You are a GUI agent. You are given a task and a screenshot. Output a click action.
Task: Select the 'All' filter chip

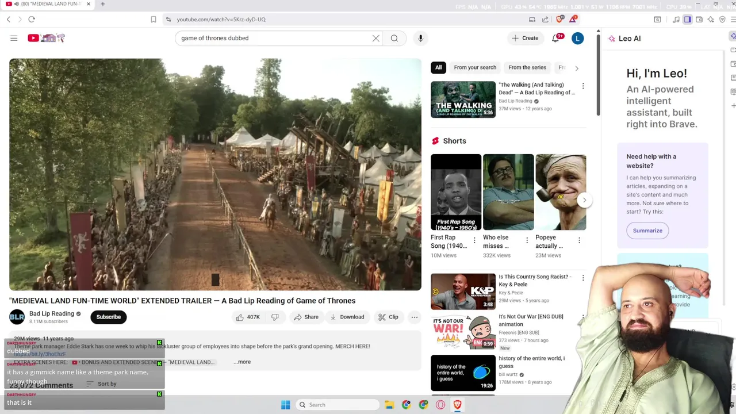(x=438, y=67)
